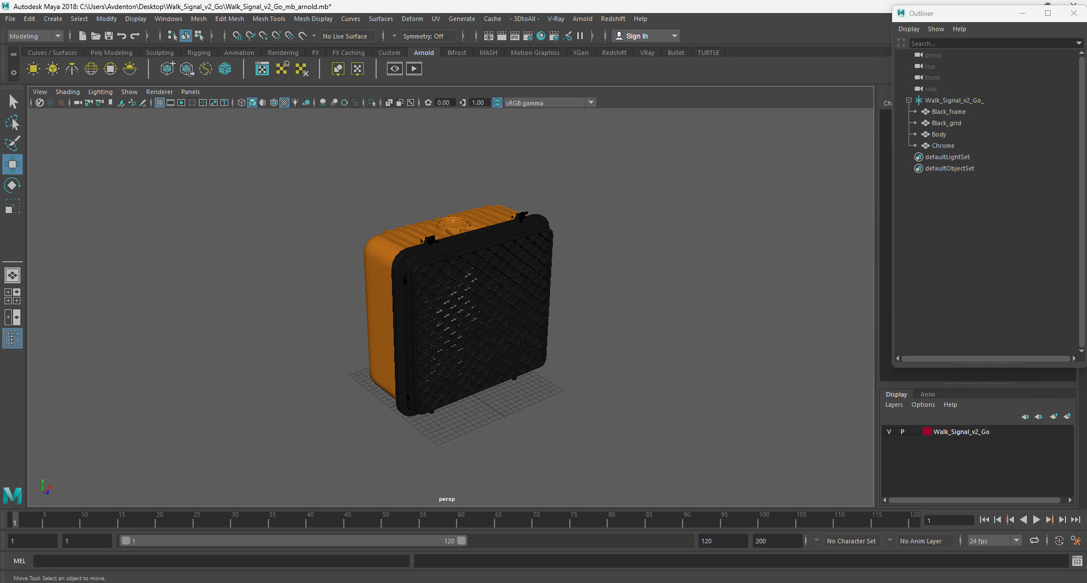The image size is (1087, 583).
Task: Toggle the Outliner panel sidebar icon
Action: click(12, 339)
